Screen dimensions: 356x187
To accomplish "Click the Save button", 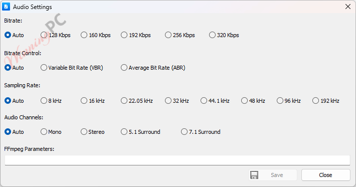I will coord(273,175).
